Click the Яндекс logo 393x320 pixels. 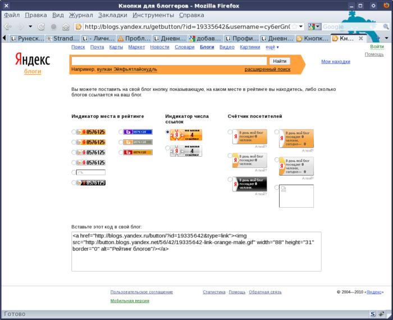[x=33, y=60]
